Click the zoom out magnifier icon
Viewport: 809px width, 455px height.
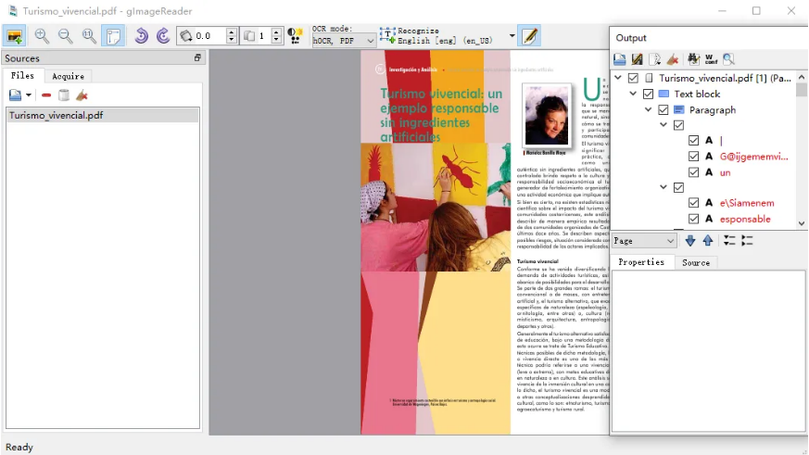coord(66,36)
